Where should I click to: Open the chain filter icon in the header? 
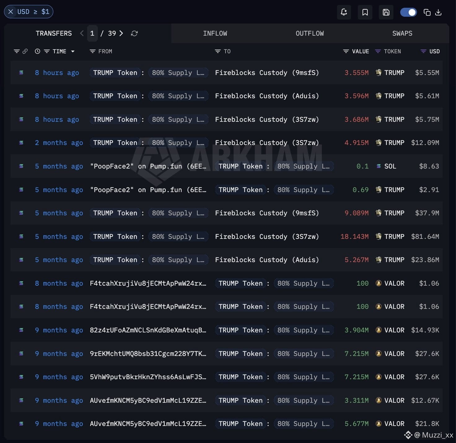pyautogui.click(x=17, y=51)
